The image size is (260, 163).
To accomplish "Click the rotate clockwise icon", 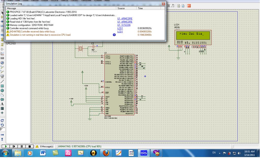I will pos(2,120).
